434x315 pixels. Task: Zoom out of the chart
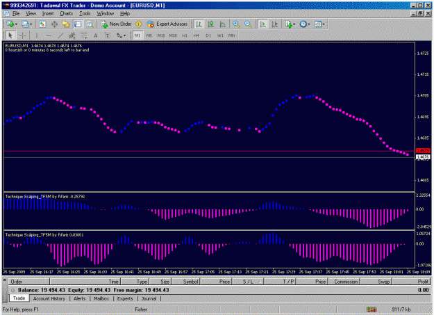(x=248, y=24)
